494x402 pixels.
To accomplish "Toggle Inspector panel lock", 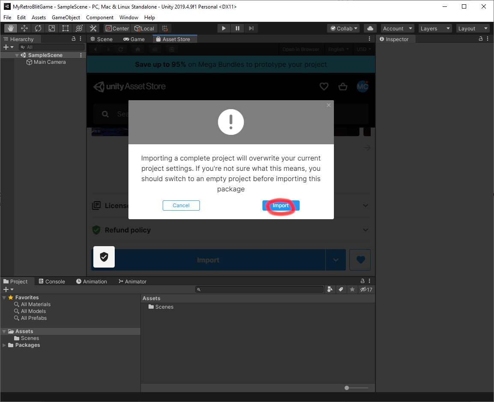I will point(480,39).
